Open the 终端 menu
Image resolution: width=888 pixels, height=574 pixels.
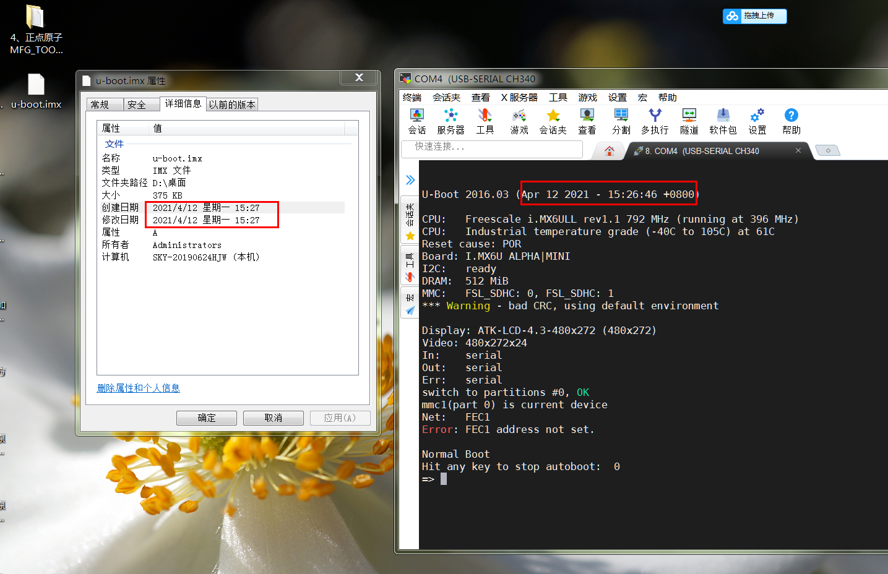pyautogui.click(x=412, y=97)
